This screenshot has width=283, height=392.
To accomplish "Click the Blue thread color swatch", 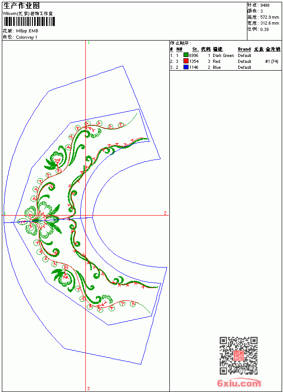I will 186,67.
